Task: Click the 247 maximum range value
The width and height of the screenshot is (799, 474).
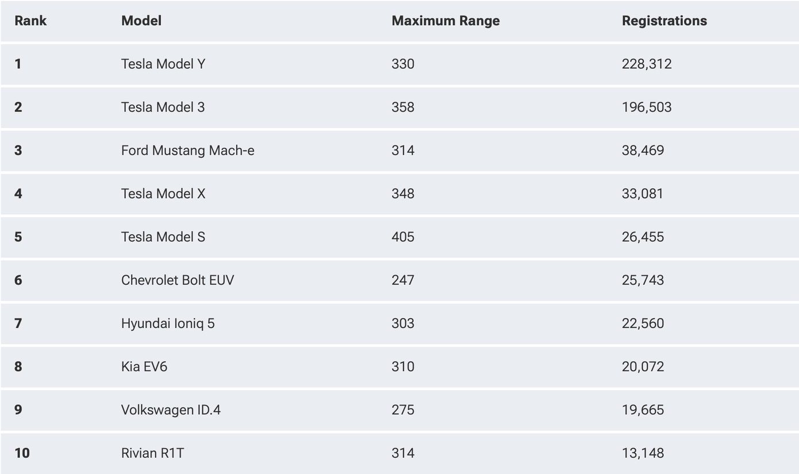Action: tap(402, 280)
